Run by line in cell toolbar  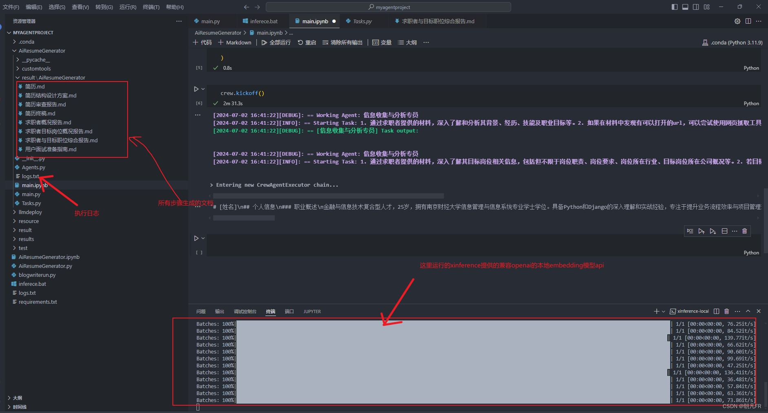click(690, 231)
